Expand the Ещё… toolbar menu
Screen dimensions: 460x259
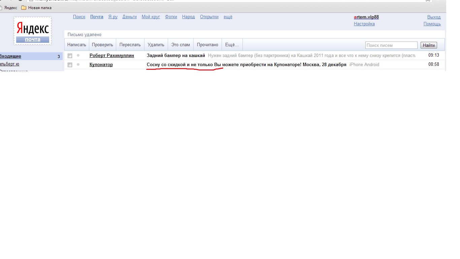point(232,45)
